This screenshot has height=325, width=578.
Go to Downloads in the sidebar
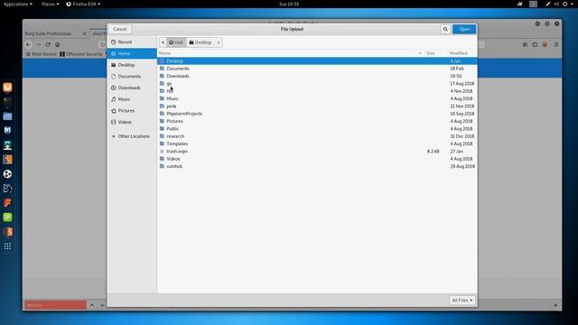132,88
